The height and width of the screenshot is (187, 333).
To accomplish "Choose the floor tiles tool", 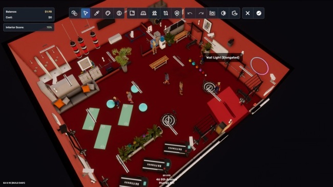I will point(143,13).
